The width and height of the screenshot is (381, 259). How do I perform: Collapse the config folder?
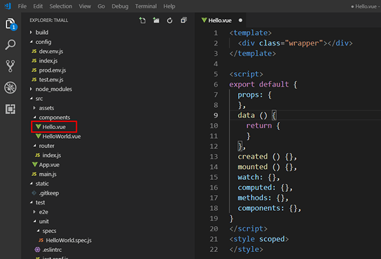pyautogui.click(x=43, y=42)
